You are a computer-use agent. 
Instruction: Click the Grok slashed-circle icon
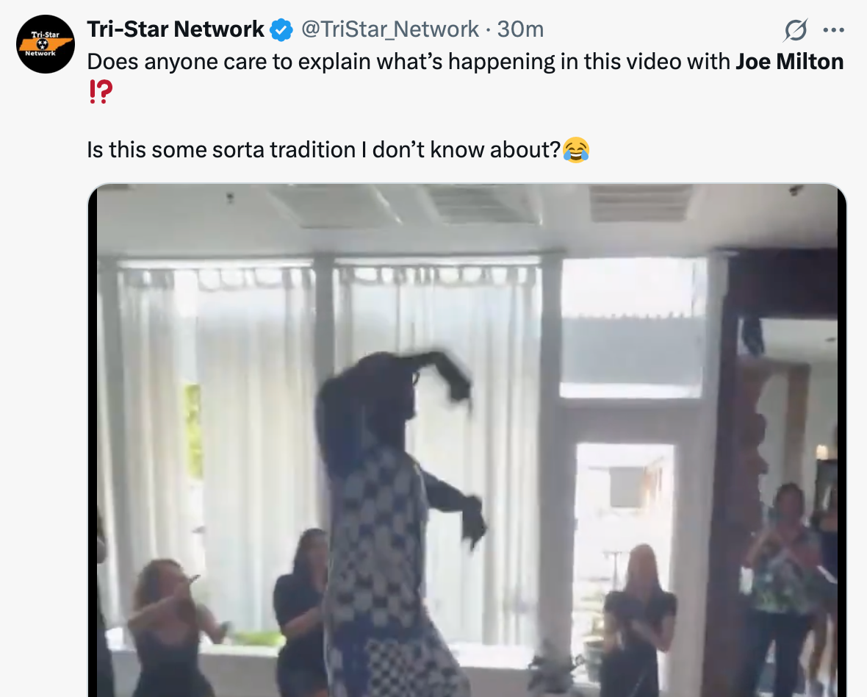[x=795, y=30]
